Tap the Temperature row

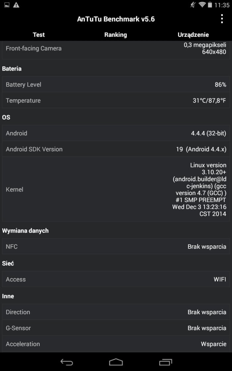click(116, 100)
